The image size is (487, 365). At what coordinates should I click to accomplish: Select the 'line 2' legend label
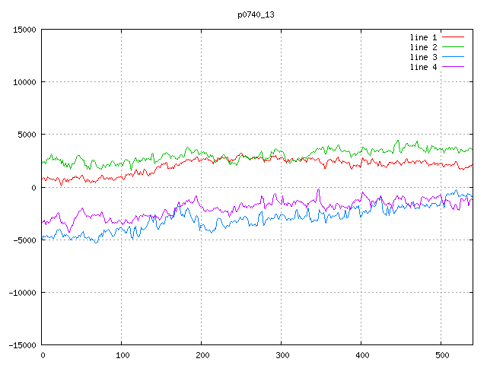click(x=424, y=47)
